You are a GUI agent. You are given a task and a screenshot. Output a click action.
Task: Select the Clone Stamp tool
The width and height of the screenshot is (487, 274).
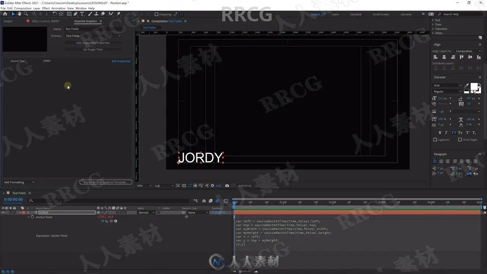(x=96, y=14)
